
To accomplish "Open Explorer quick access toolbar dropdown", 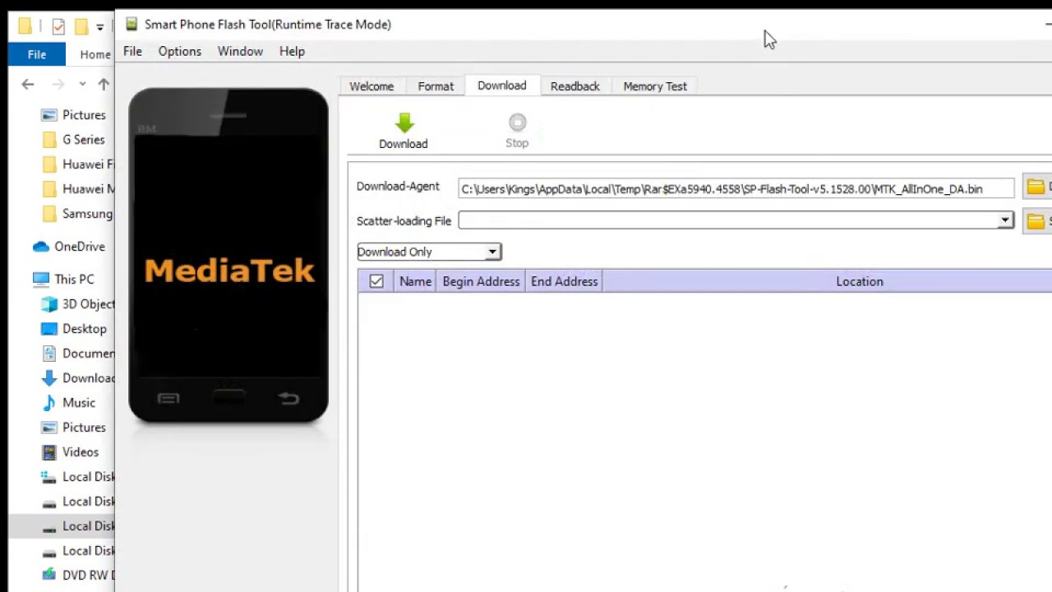I will [x=100, y=27].
